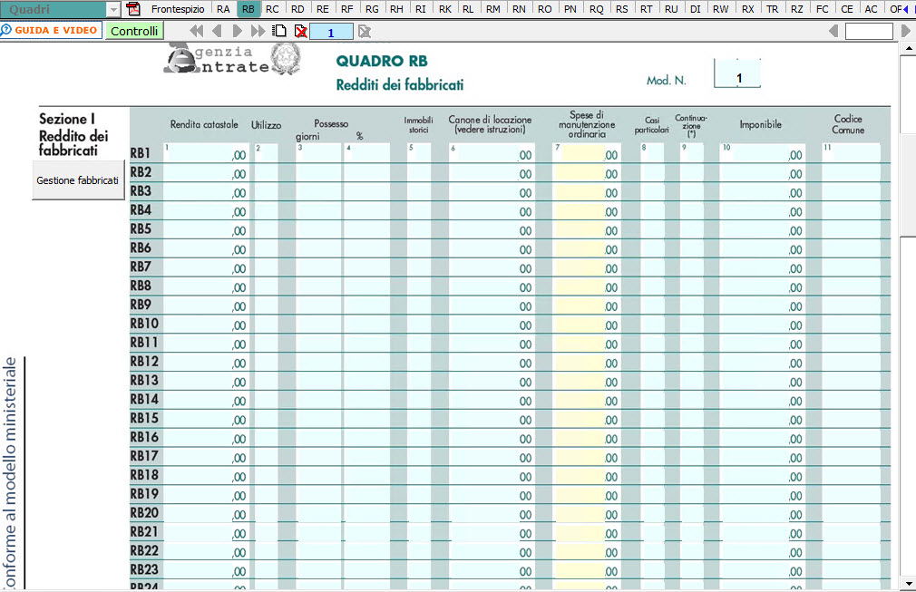Select the RB tab
Viewport: 916px width, 592px height.
[248, 9]
